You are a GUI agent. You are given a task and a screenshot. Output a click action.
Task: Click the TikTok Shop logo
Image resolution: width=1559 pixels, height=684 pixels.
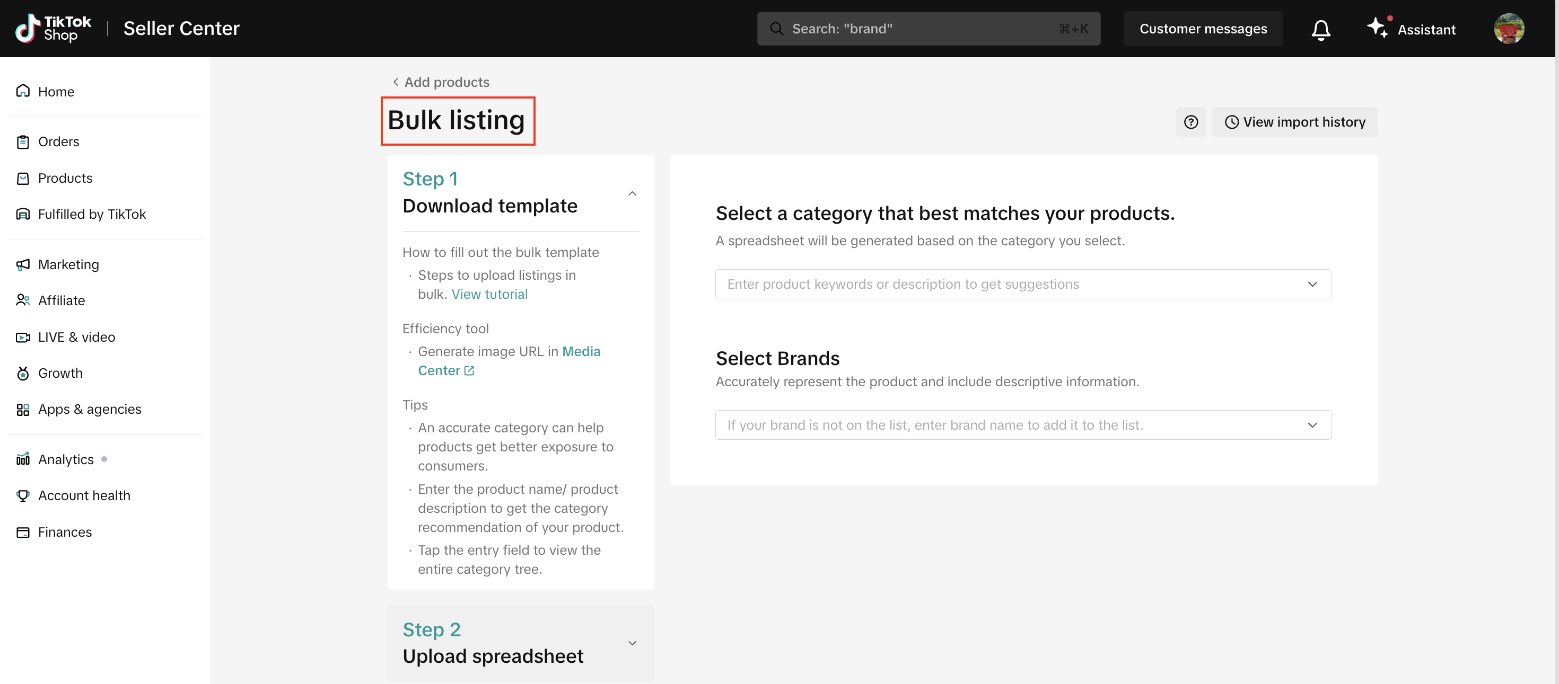click(53, 29)
